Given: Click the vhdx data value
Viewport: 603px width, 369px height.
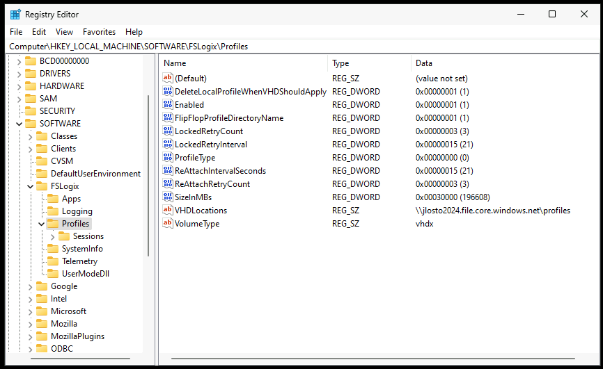Looking at the screenshot, I should point(425,224).
